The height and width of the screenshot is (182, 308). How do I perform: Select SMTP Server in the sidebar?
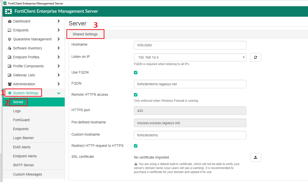(24, 165)
